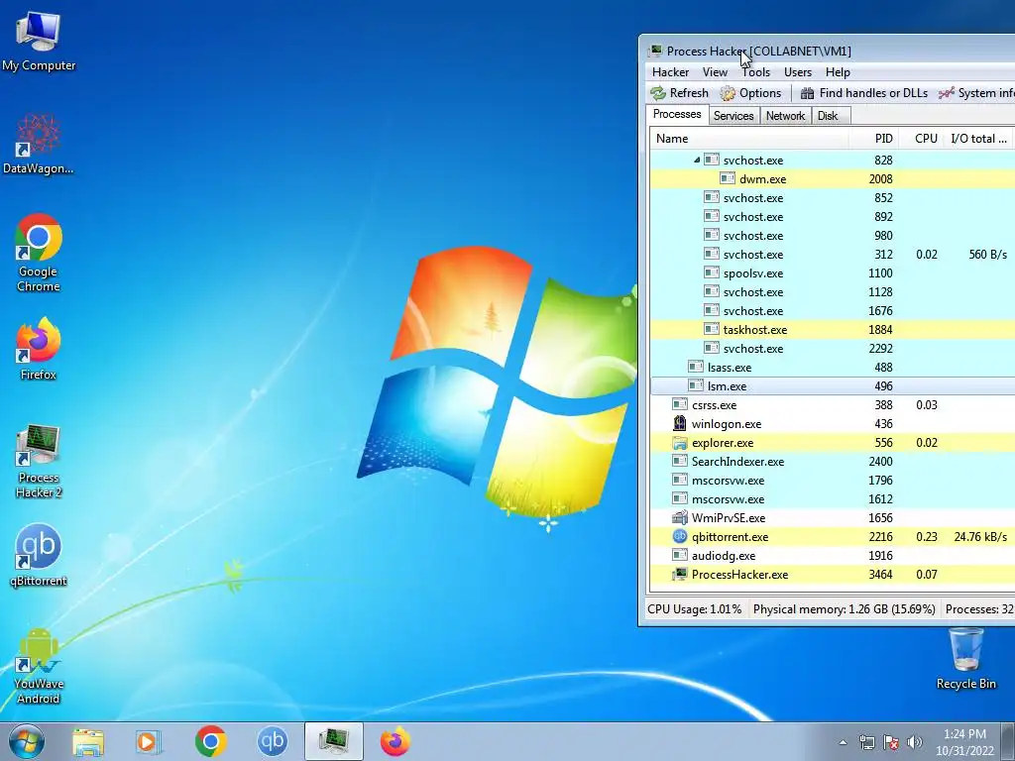The height and width of the screenshot is (761, 1015).
Task: Open the Help menu
Action: click(838, 71)
